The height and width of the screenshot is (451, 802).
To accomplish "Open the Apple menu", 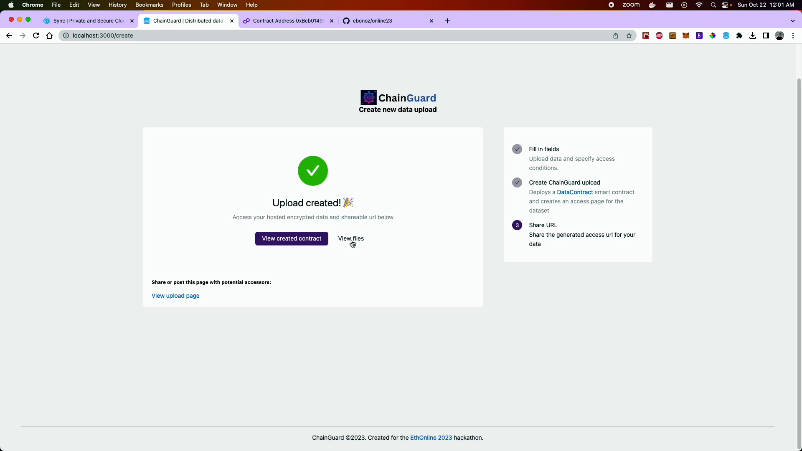I will (11, 5).
